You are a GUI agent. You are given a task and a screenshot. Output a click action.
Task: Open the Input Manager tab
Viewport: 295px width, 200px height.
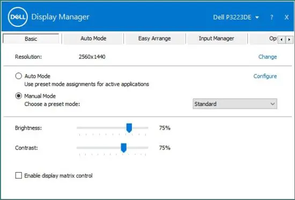coord(216,39)
